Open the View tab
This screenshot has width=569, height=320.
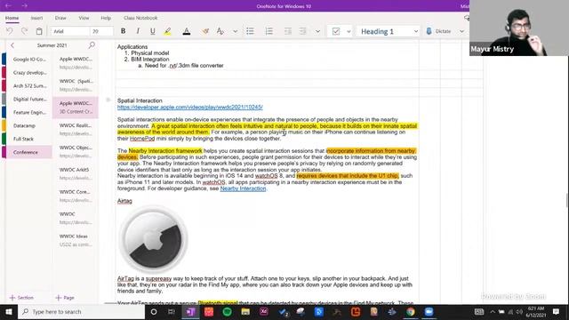[84, 18]
